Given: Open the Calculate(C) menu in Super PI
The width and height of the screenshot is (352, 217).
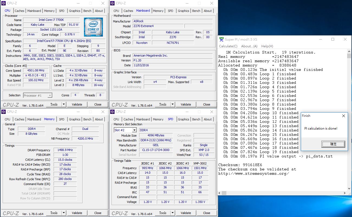Looking at the screenshot, I should 228,46.
